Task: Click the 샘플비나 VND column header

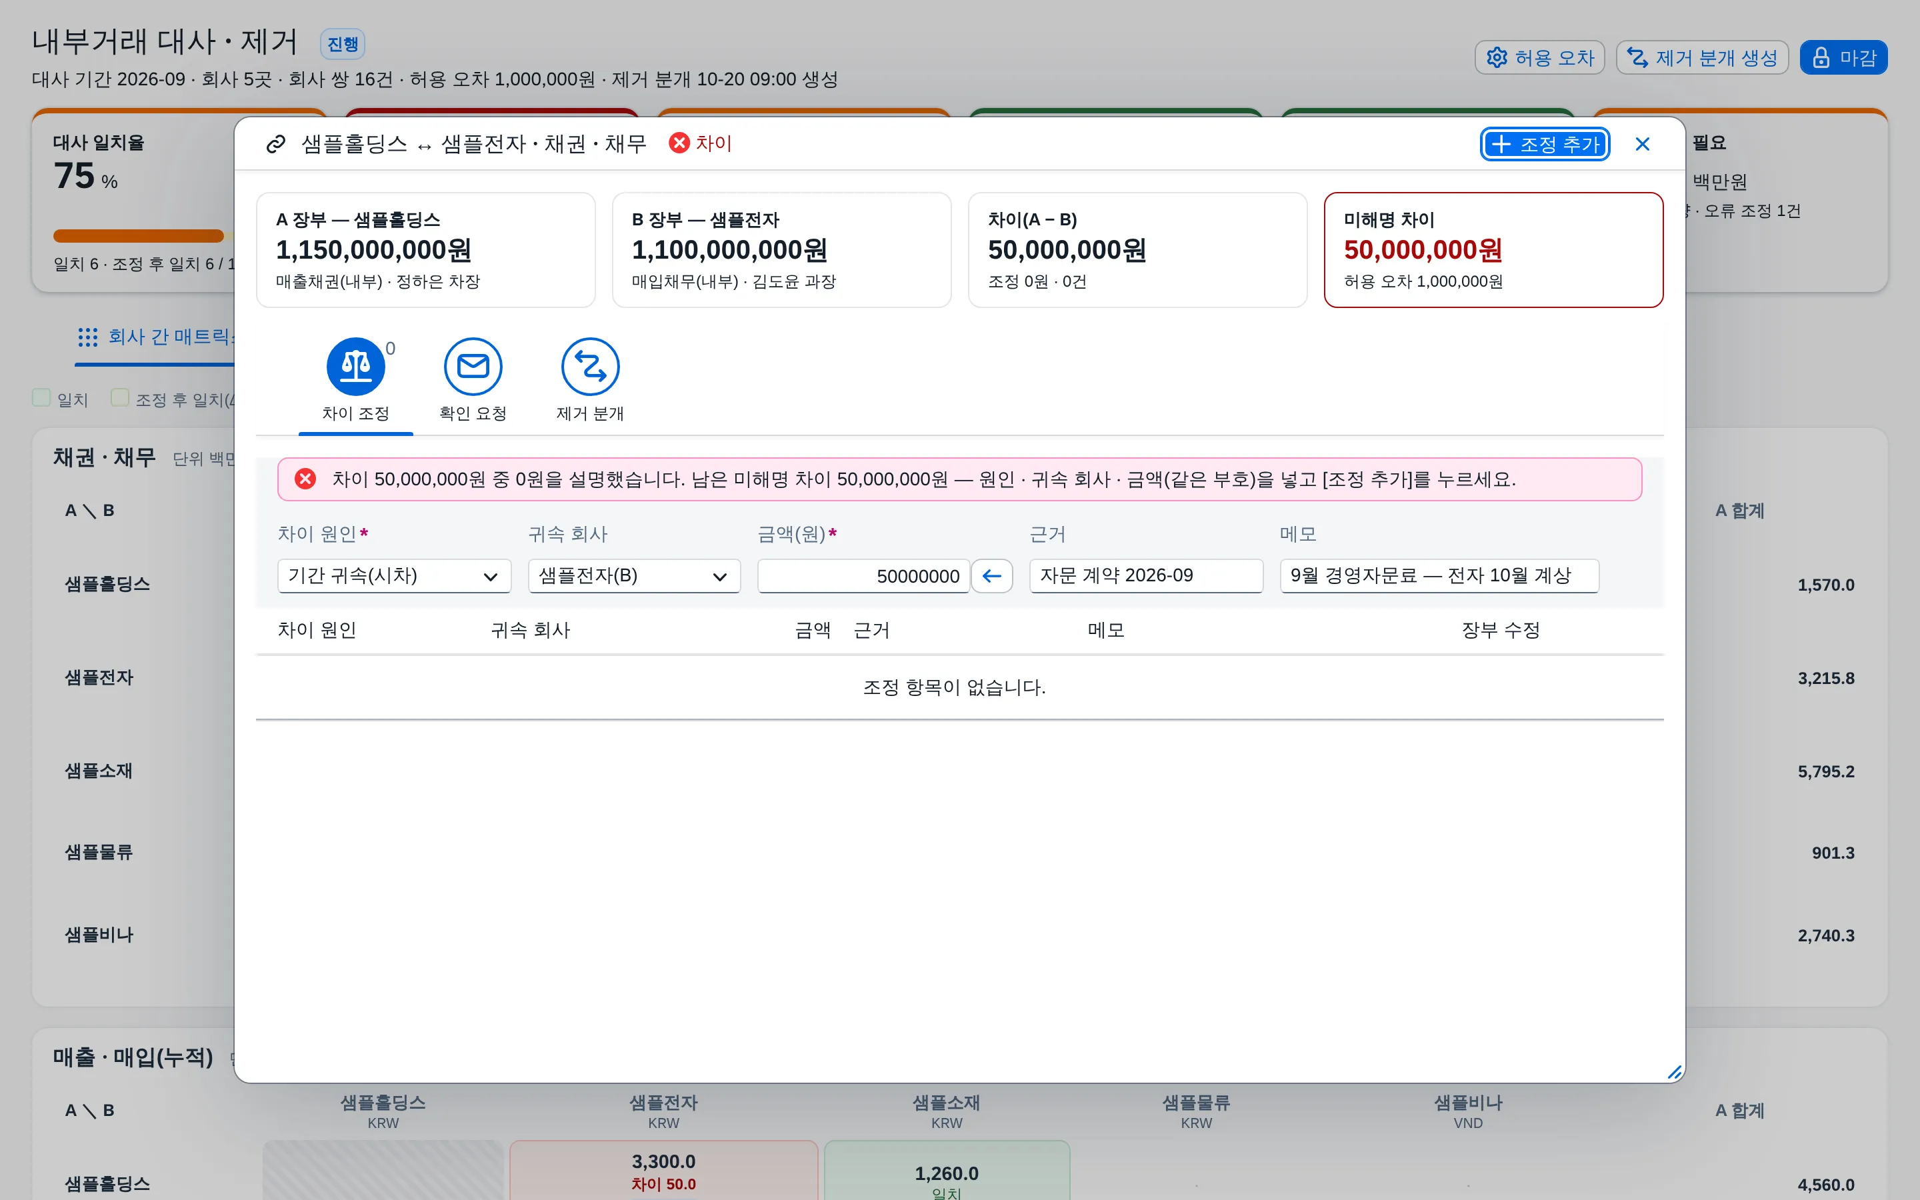Action: click(1468, 1110)
